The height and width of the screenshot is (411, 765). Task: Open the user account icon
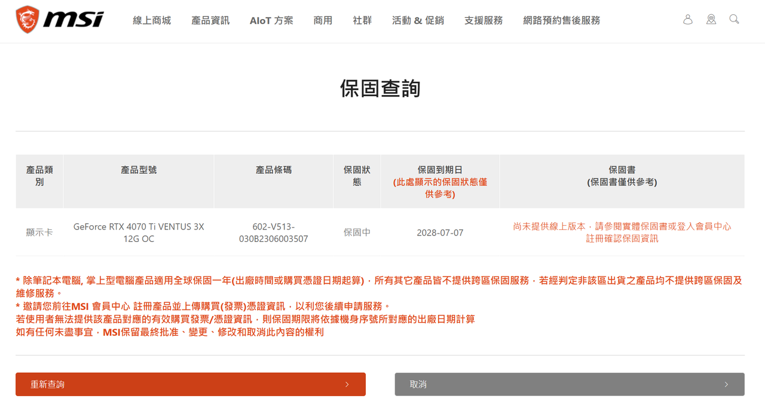tap(688, 20)
